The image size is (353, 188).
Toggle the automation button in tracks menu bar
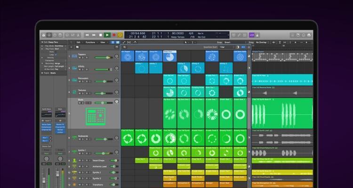pyautogui.click(x=124, y=42)
